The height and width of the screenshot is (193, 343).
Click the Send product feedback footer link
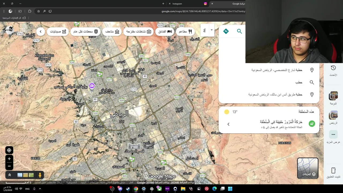pos(49,183)
